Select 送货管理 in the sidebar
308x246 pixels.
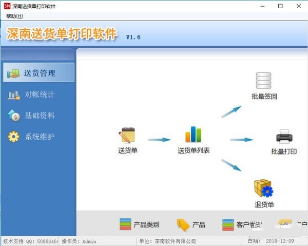tap(38, 72)
